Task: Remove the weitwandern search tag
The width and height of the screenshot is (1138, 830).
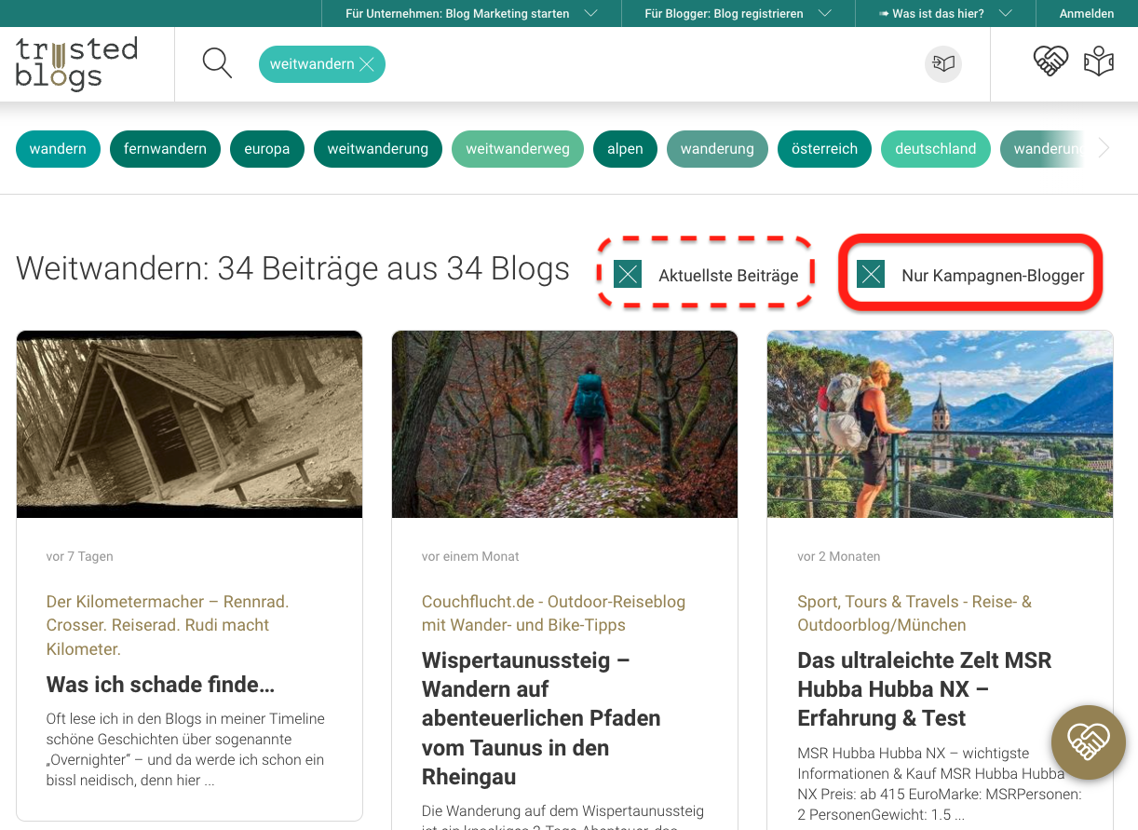Action: click(367, 64)
